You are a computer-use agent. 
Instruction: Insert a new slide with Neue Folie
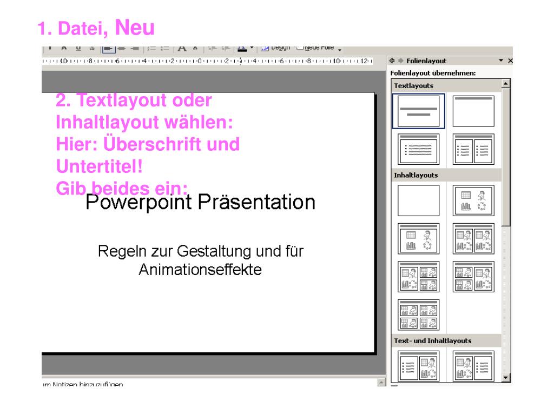click(315, 48)
